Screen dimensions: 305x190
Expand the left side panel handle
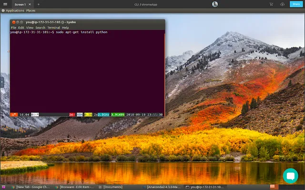coord(2,82)
